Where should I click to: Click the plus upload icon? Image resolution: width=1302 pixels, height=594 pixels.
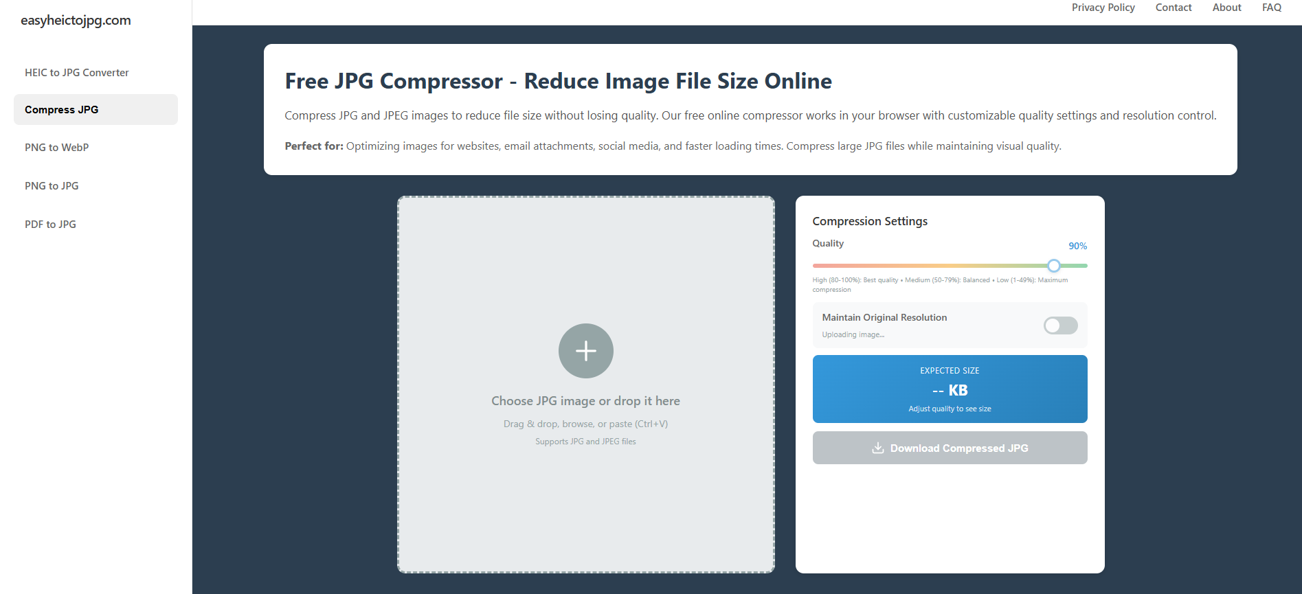click(585, 351)
